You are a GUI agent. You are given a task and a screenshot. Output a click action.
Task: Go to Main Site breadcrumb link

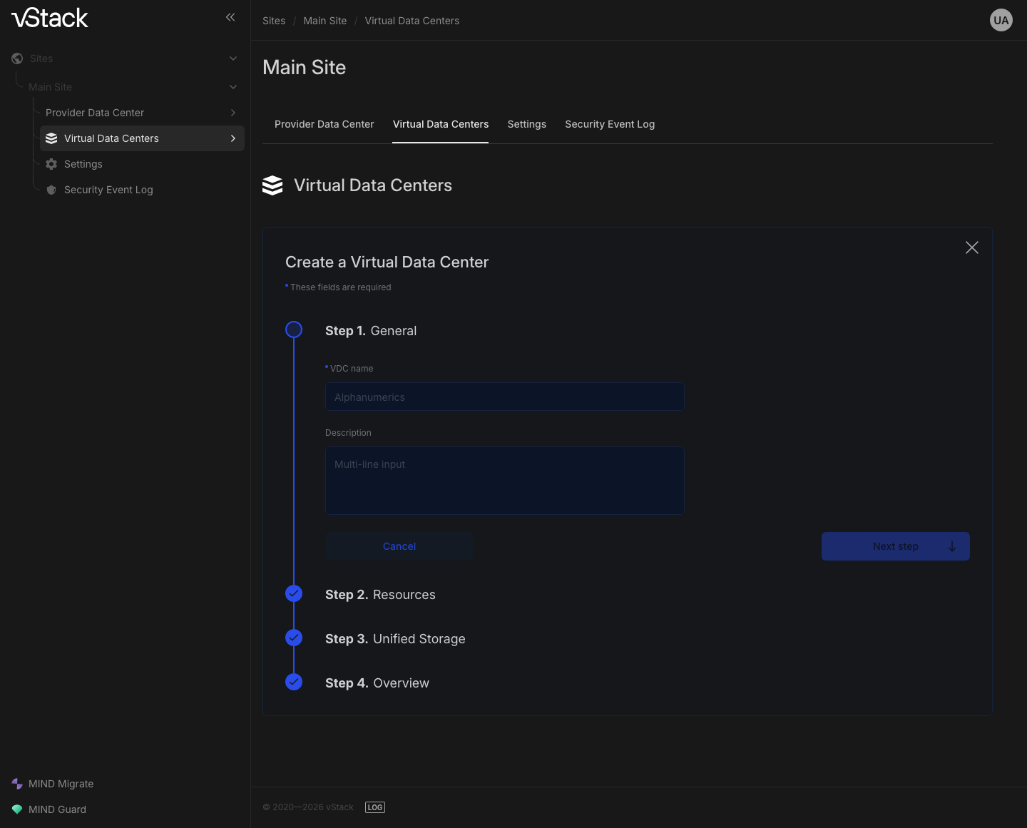pos(325,21)
